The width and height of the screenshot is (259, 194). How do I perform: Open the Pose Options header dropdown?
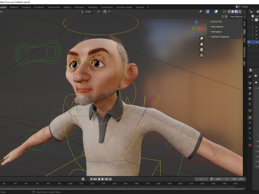tap(237, 17)
